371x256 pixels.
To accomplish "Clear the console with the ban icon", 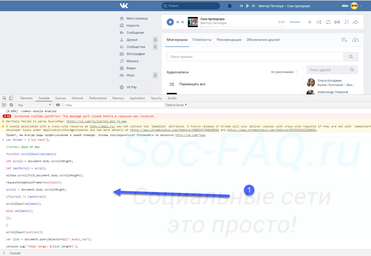I will coord(11,105).
